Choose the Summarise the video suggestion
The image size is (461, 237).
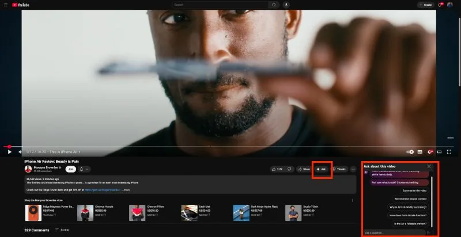(414, 190)
